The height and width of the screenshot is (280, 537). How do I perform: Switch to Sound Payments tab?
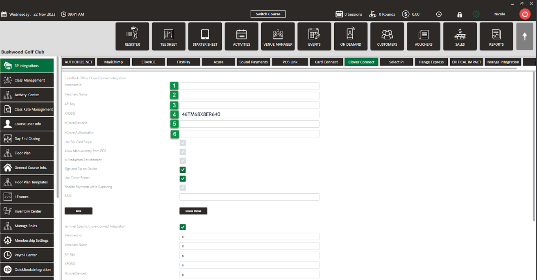coord(254,62)
